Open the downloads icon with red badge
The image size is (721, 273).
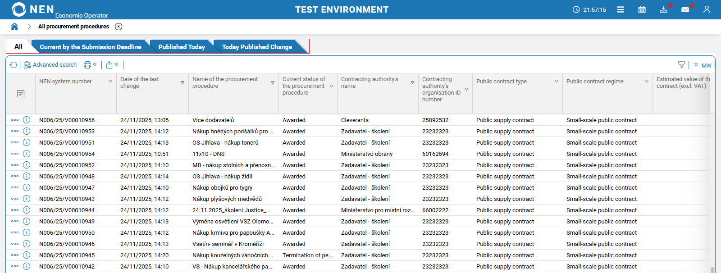664,9
